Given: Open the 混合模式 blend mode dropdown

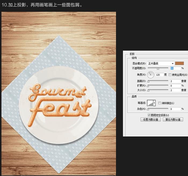Looking at the screenshot, I should 161,64.
